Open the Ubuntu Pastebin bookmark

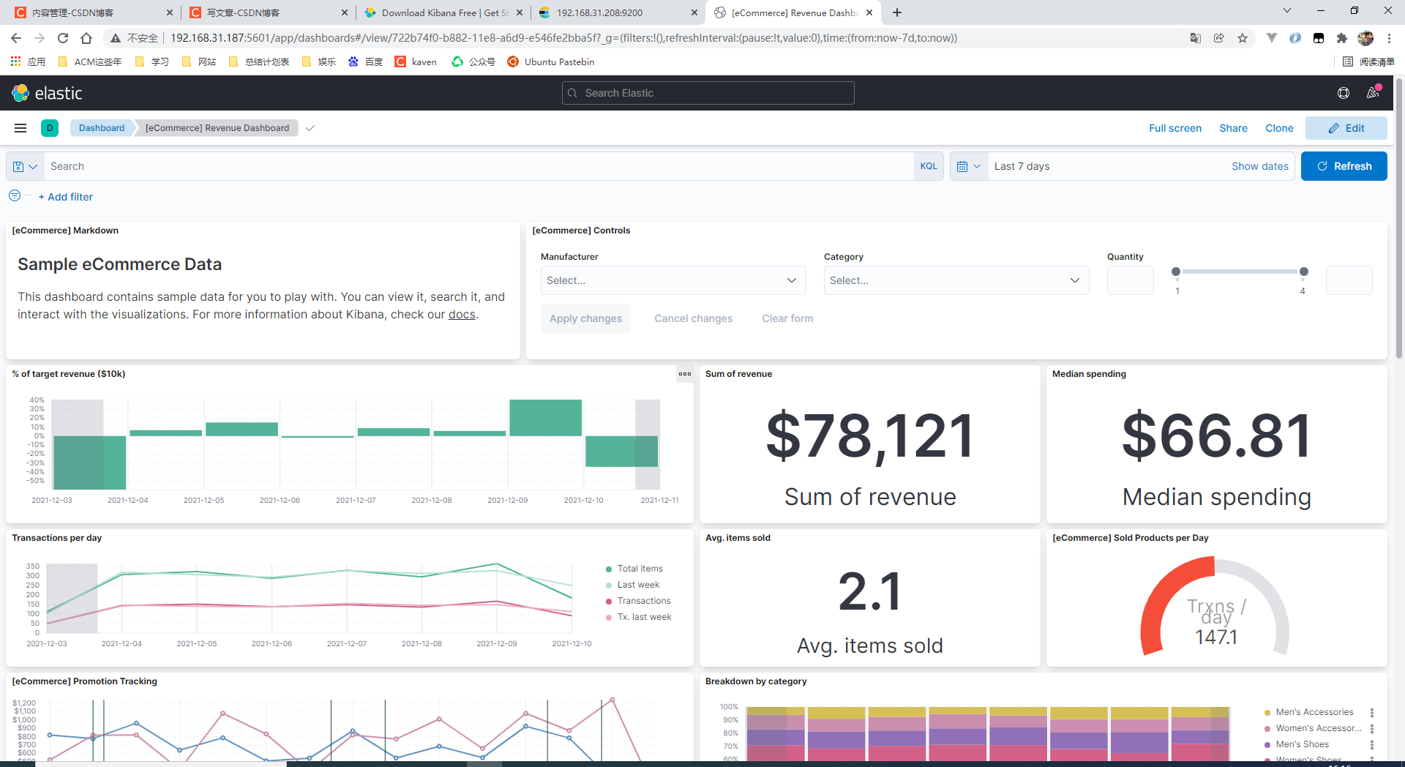pos(550,61)
